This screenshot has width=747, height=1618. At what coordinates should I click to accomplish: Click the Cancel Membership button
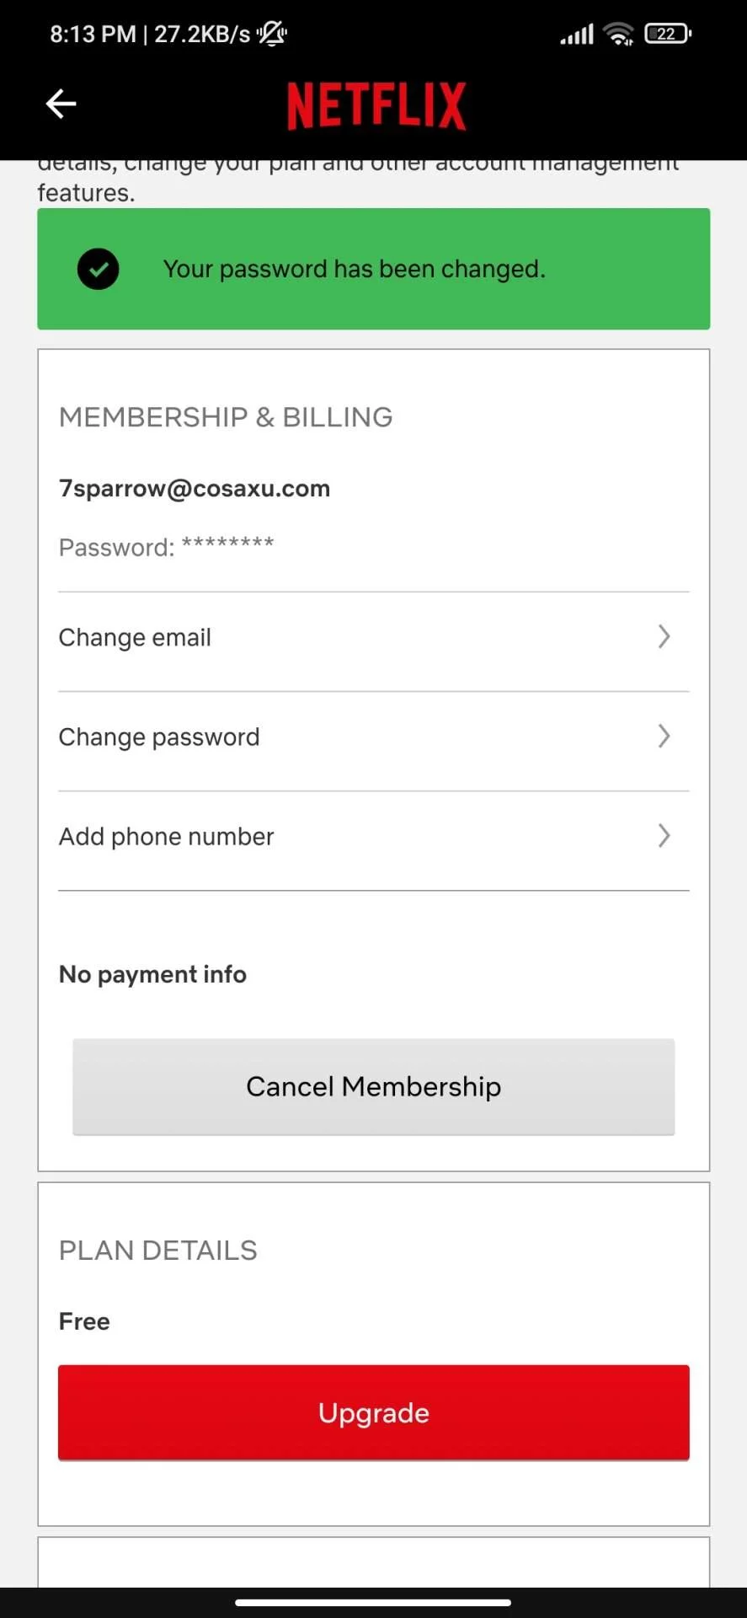point(374,1087)
